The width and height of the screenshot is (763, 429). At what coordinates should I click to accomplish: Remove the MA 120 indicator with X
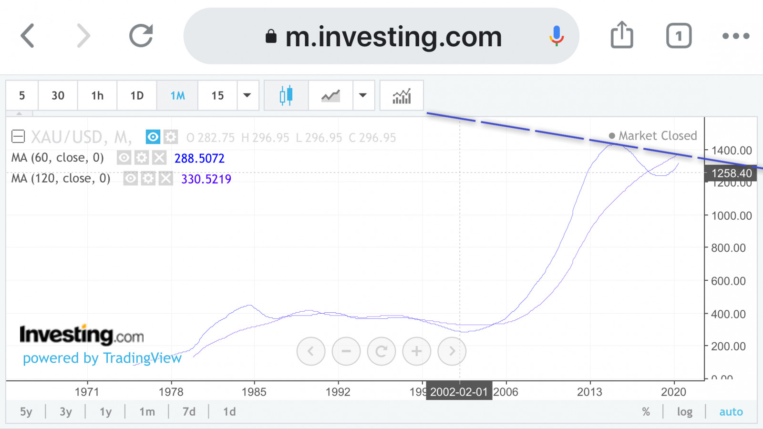pos(165,179)
